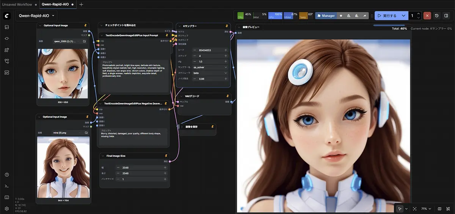Click the second cache clearing icon beside the share arrow
The width and height of the screenshot is (455, 214).
357,16
